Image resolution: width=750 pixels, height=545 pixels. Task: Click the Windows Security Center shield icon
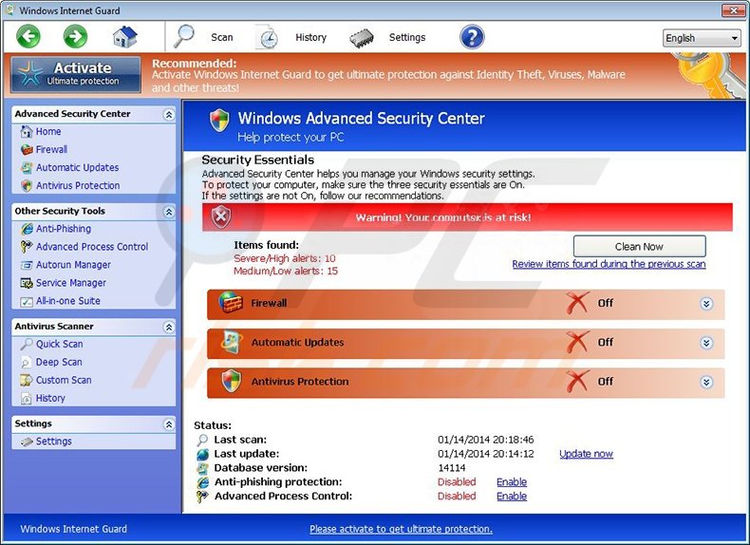(x=219, y=120)
